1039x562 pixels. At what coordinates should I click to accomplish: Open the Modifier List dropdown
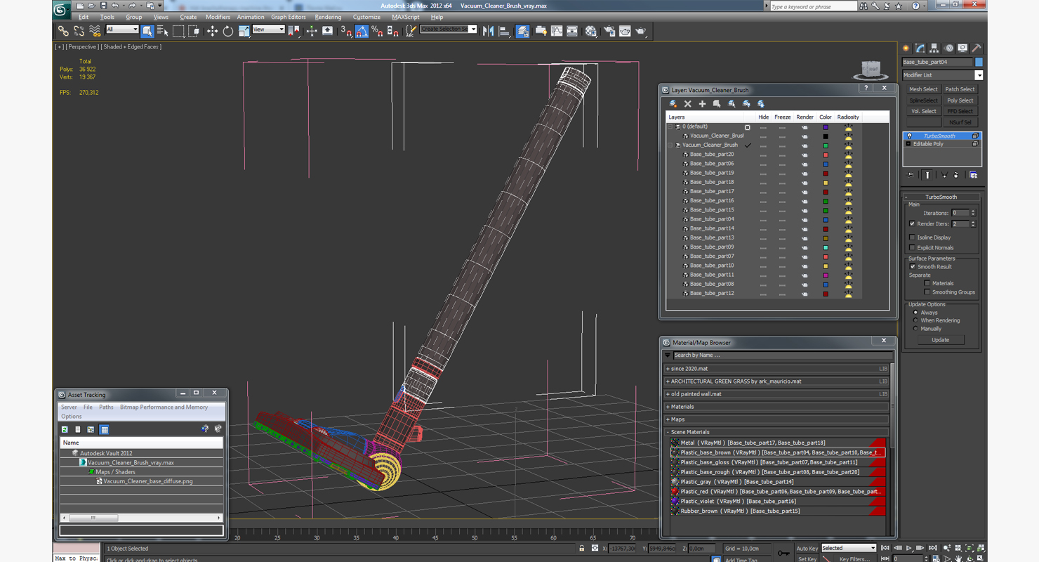(942, 75)
